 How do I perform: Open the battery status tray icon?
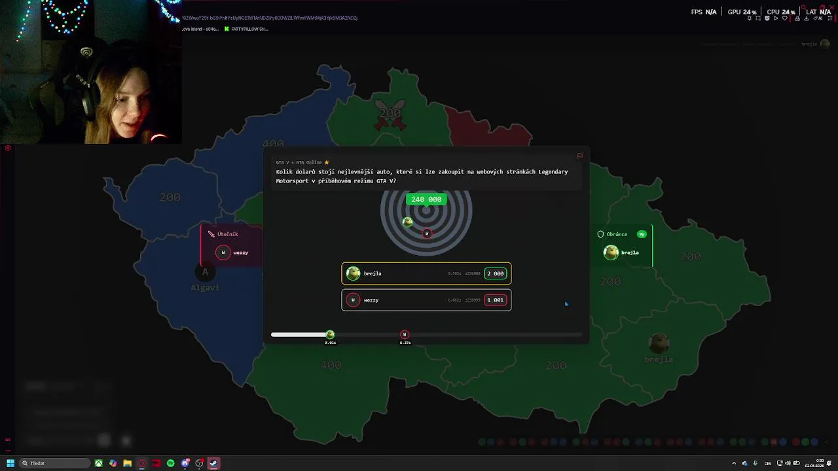[796, 463]
